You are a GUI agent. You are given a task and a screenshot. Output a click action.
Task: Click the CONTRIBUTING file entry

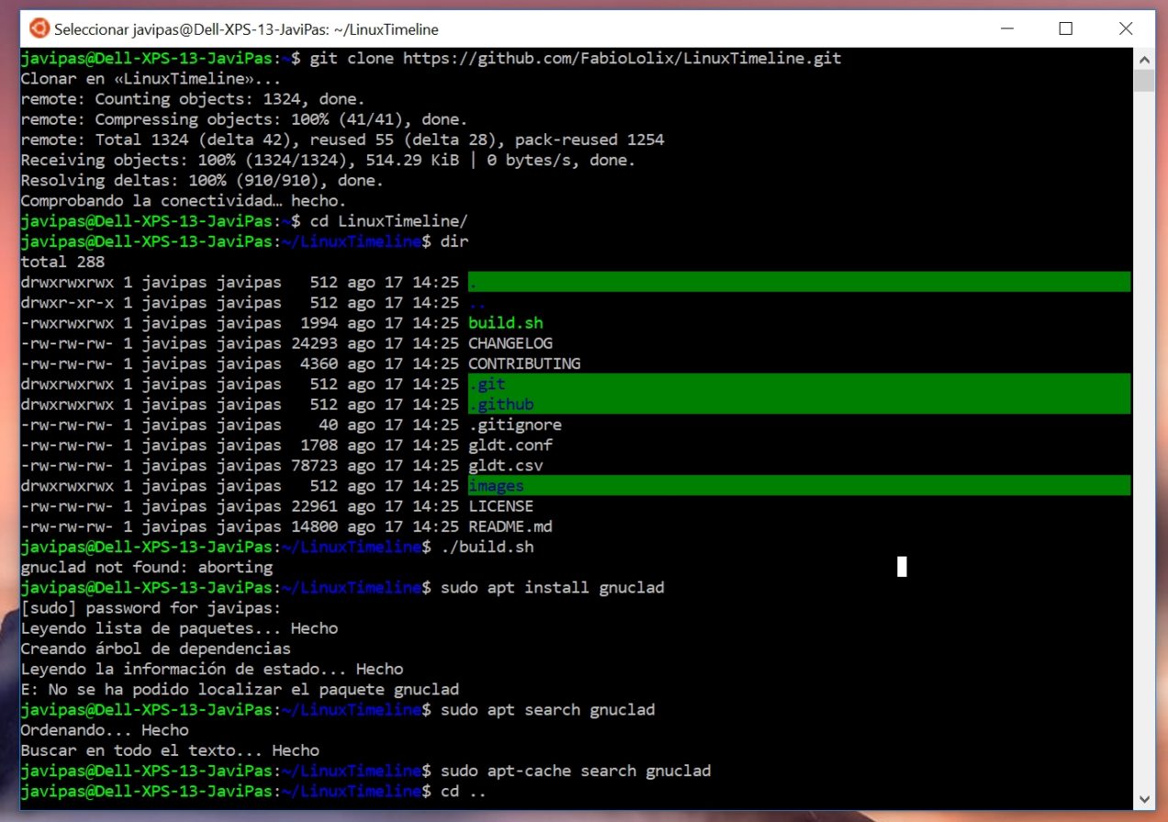[523, 364]
